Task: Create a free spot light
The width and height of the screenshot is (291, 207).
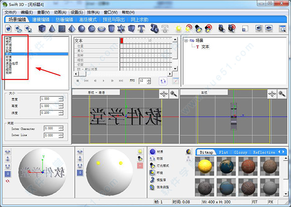Action: point(198,29)
